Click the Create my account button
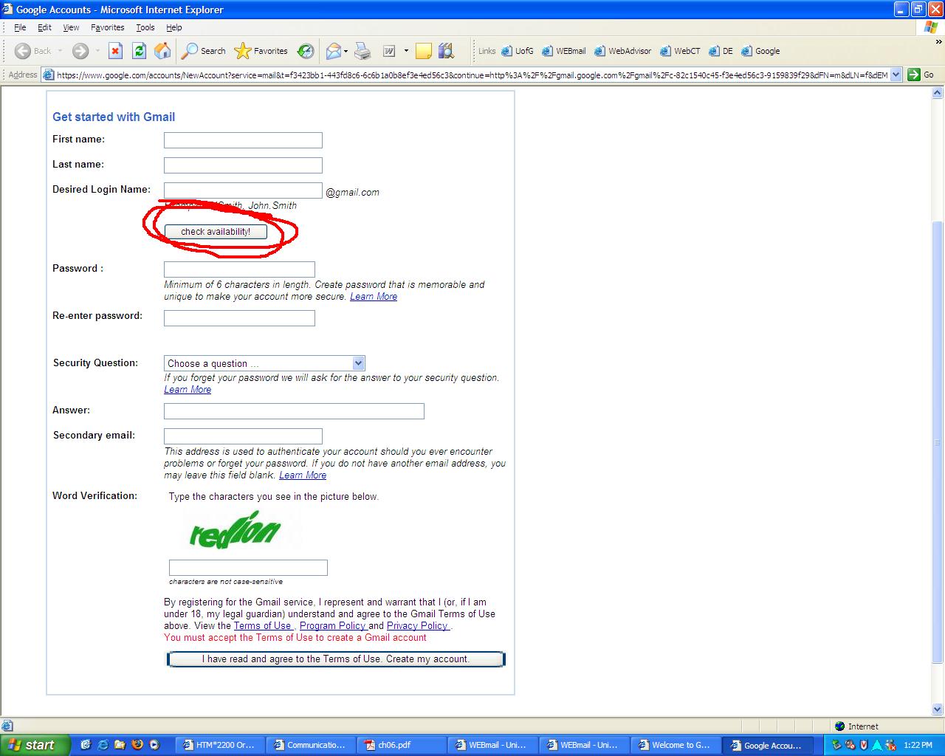 click(x=336, y=659)
